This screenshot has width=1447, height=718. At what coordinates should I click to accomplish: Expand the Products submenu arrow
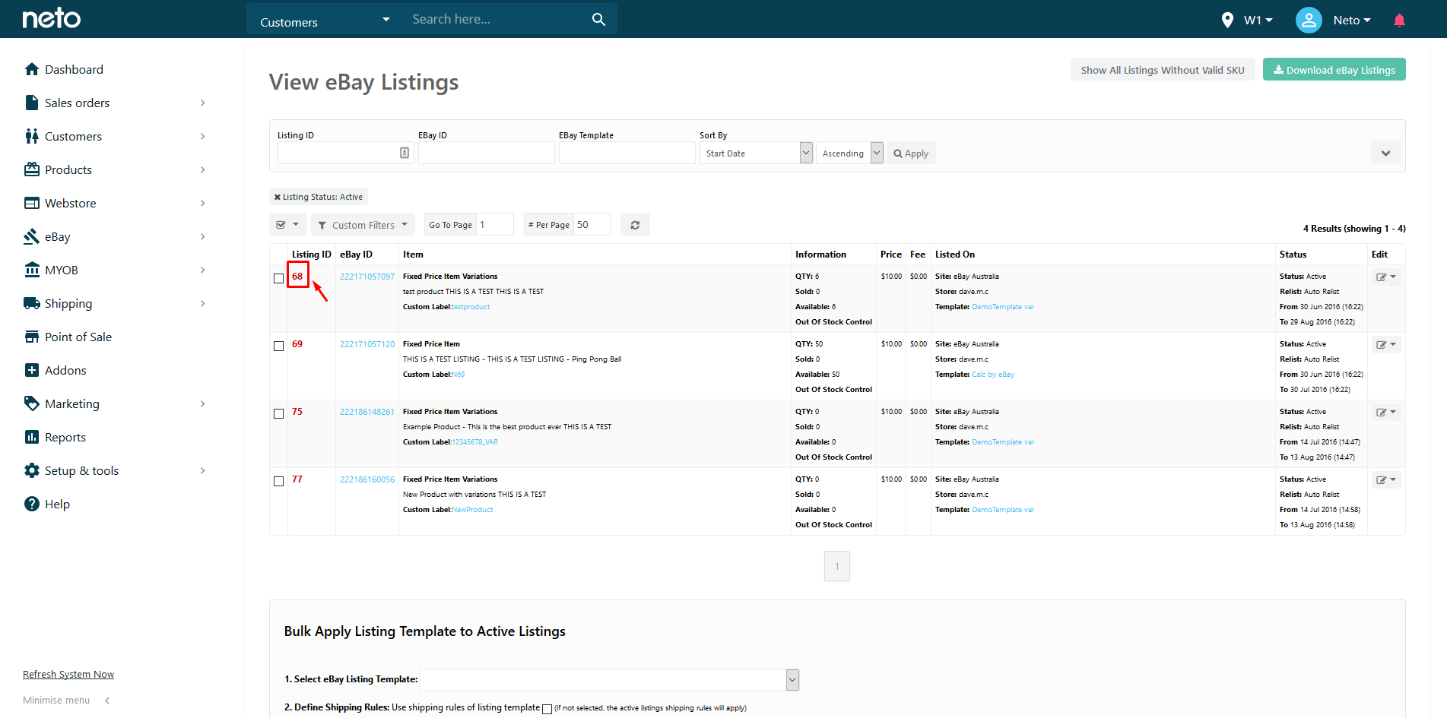tap(202, 169)
